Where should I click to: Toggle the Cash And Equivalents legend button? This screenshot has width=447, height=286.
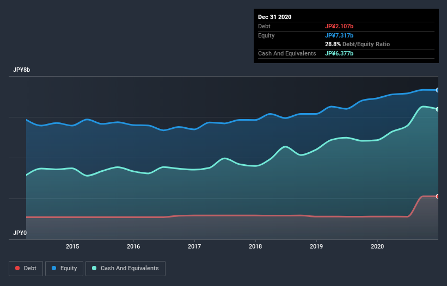click(x=125, y=269)
